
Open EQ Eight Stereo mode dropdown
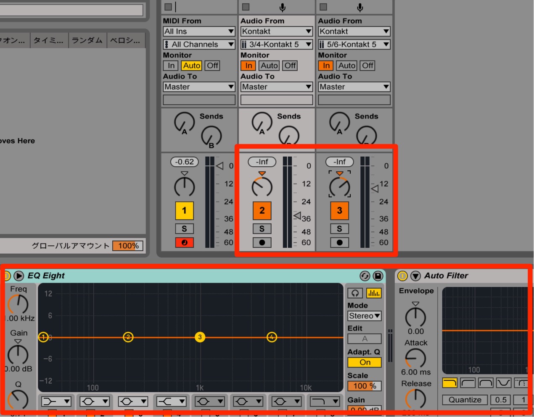(x=365, y=316)
